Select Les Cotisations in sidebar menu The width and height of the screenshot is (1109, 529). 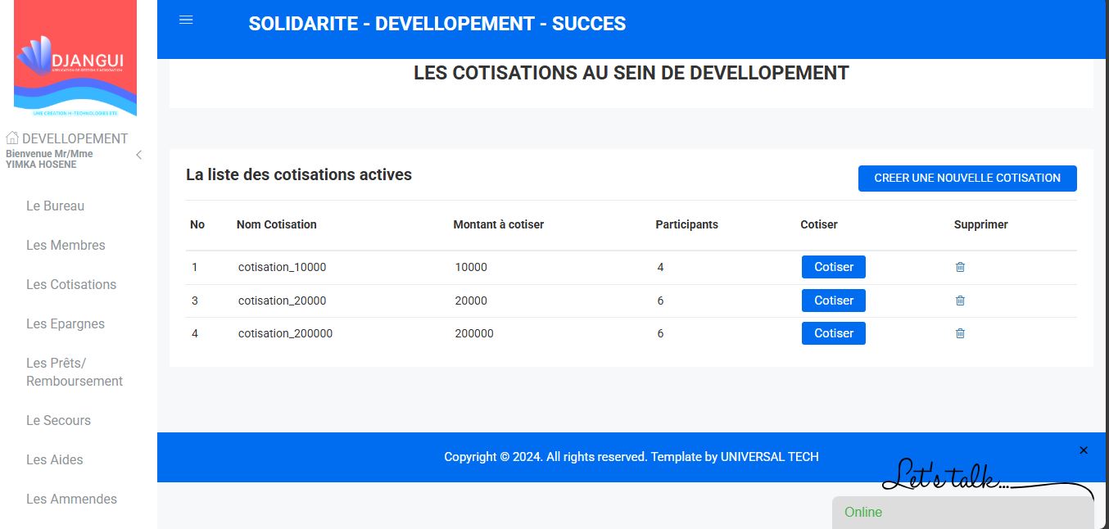tap(71, 285)
